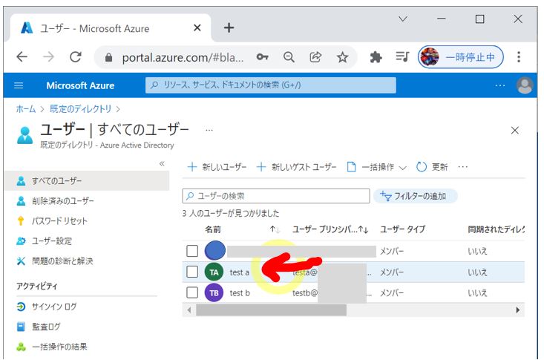Open 問題の診断と解決 in the sidebar
The width and height of the screenshot is (544, 360).
pyautogui.click(x=62, y=261)
